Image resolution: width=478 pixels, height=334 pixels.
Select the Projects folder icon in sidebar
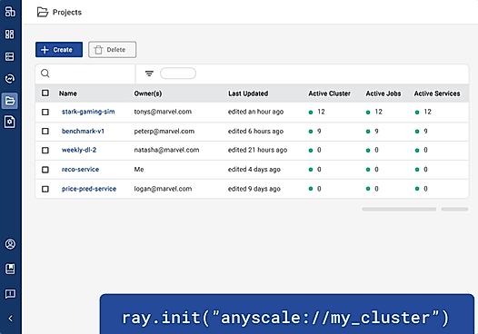(10, 101)
